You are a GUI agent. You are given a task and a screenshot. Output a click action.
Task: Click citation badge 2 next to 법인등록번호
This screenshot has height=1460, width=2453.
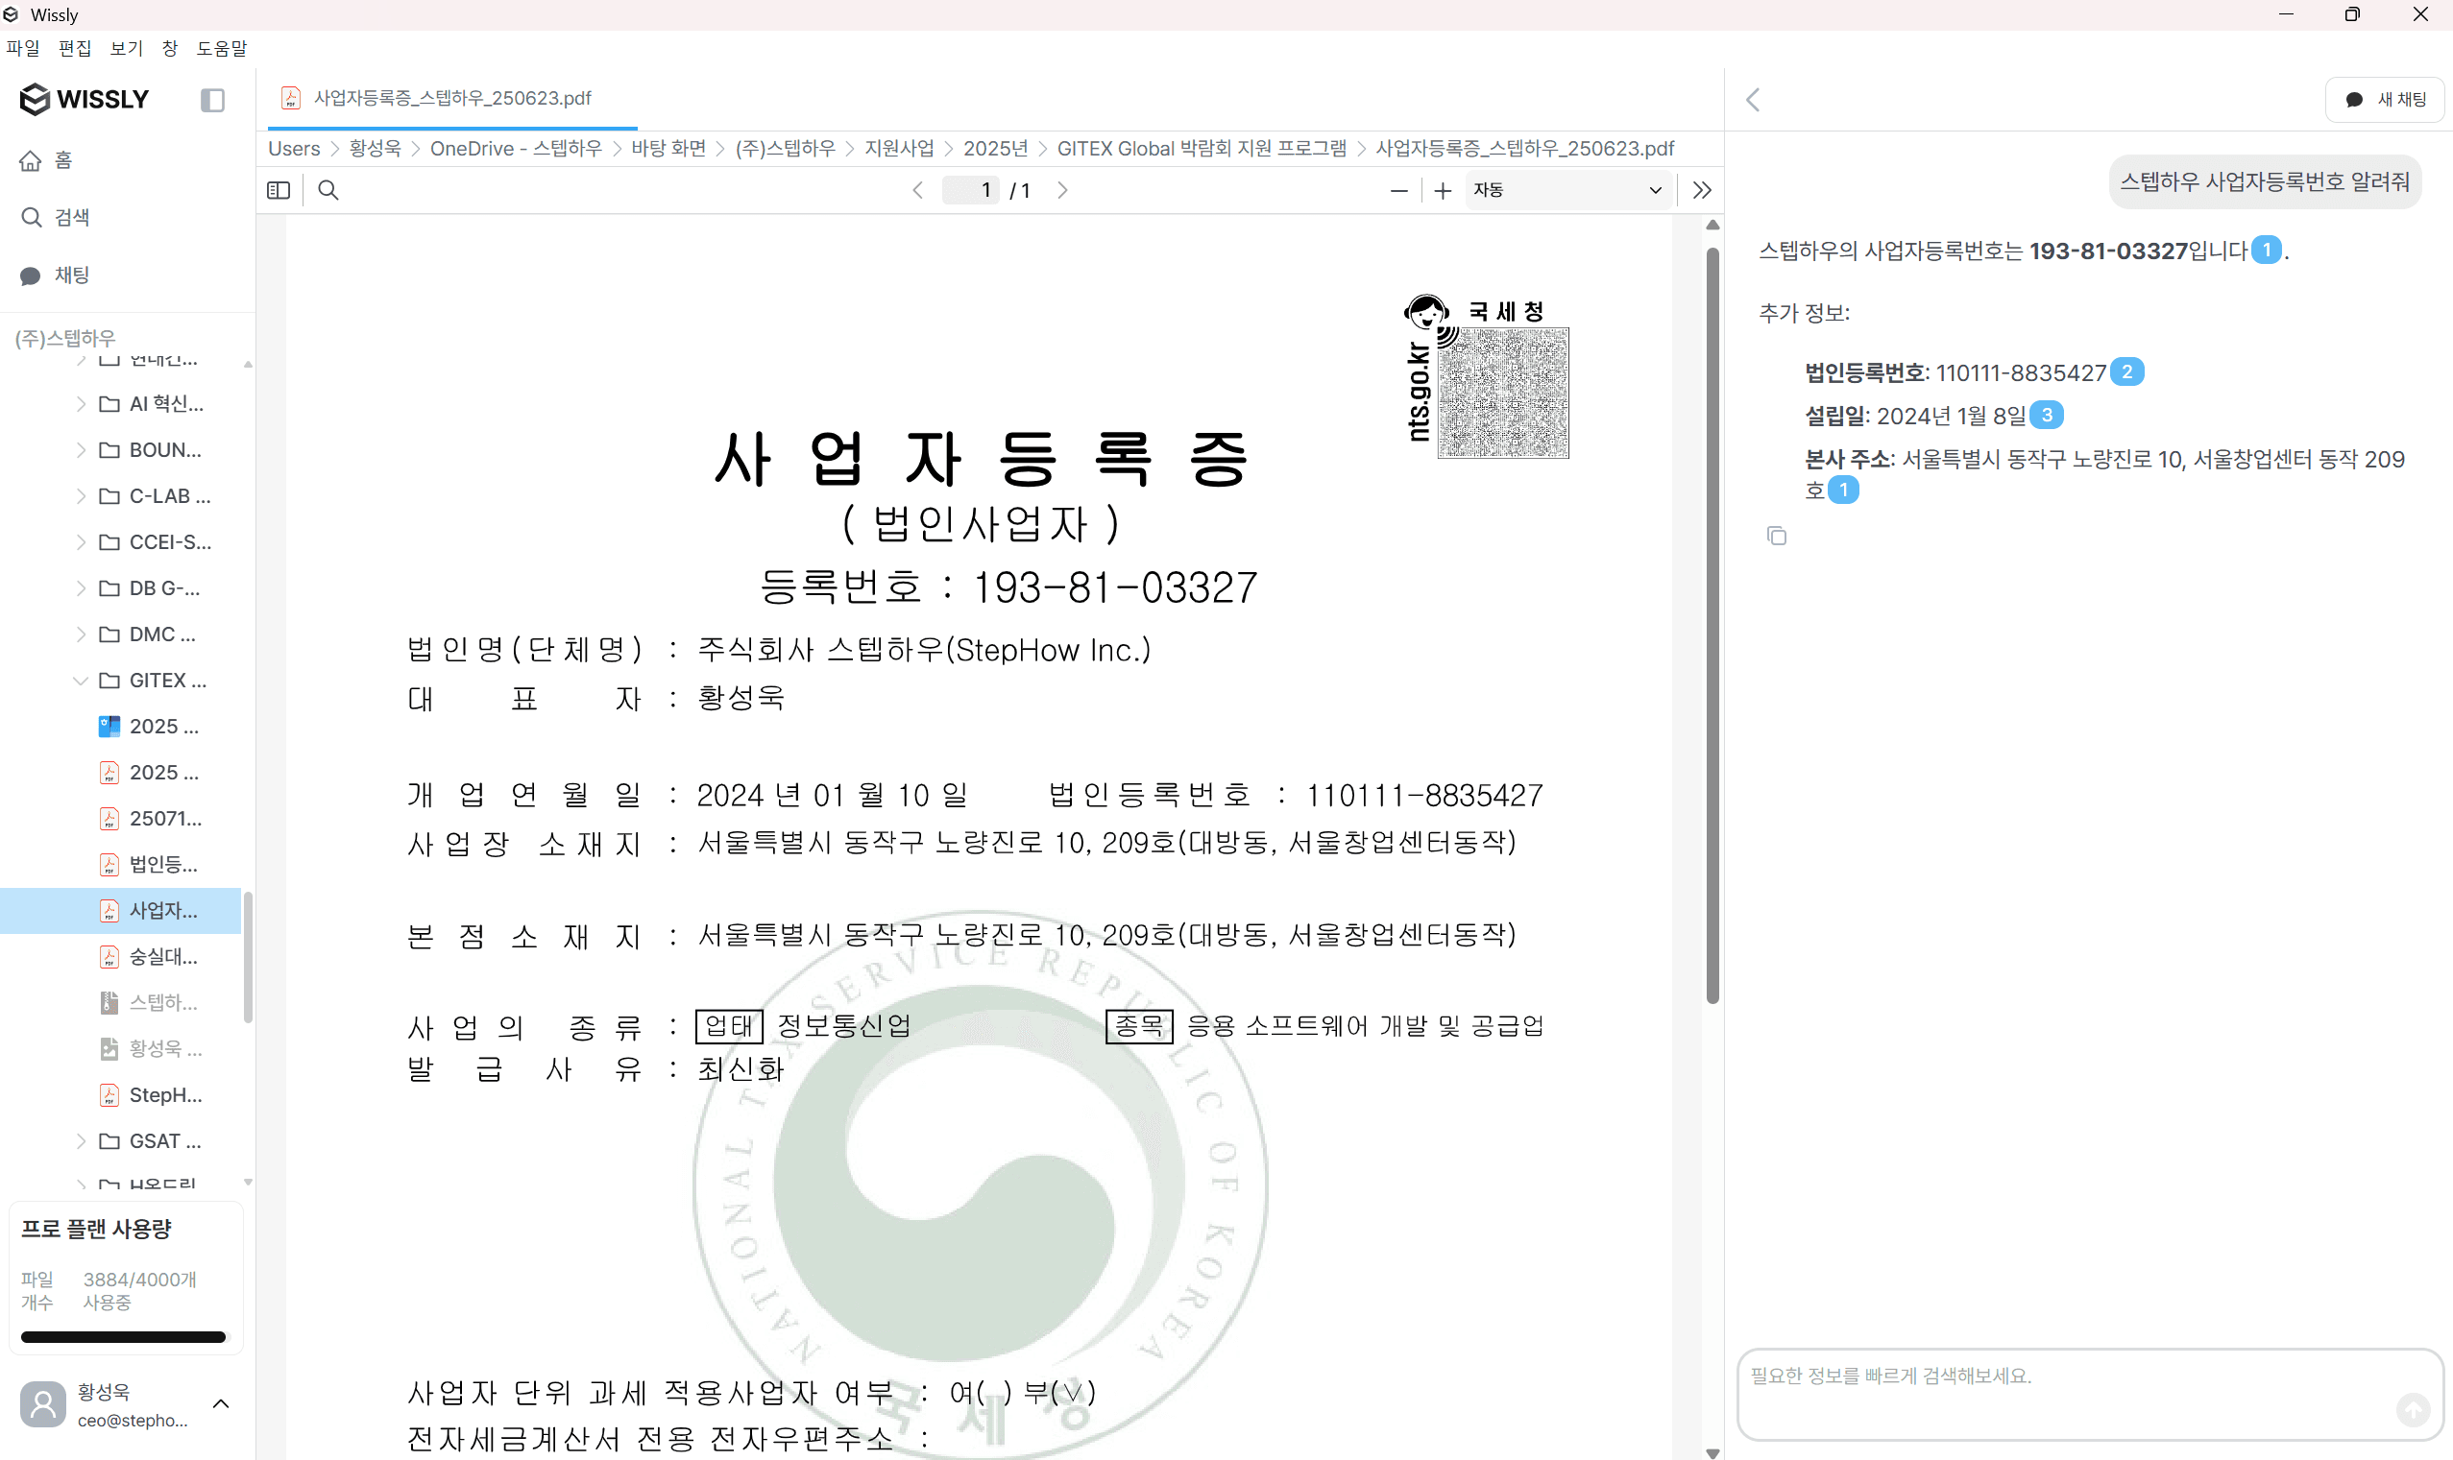click(x=2127, y=371)
